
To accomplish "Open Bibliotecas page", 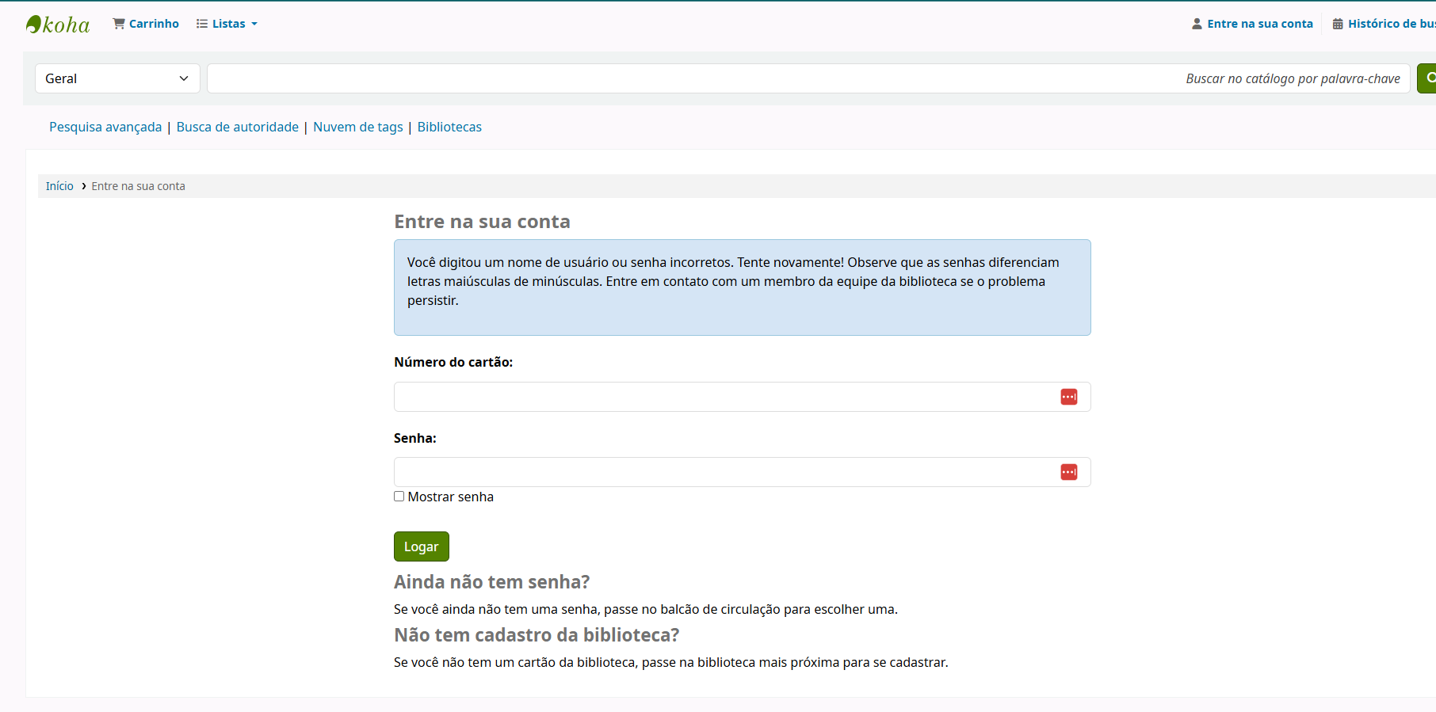I will (449, 127).
